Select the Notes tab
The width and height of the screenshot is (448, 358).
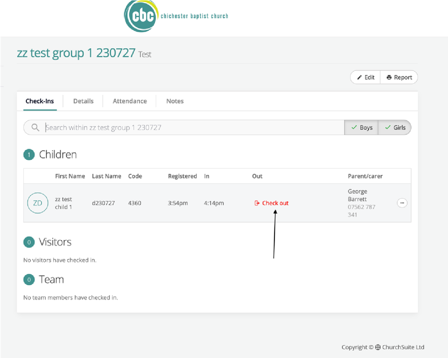(175, 101)
